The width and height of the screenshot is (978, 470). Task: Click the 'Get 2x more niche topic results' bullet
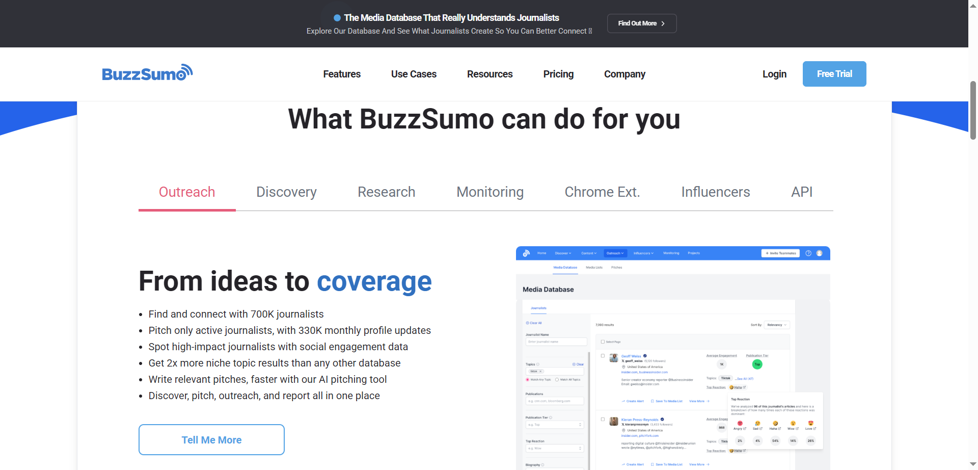coord(275,363)
